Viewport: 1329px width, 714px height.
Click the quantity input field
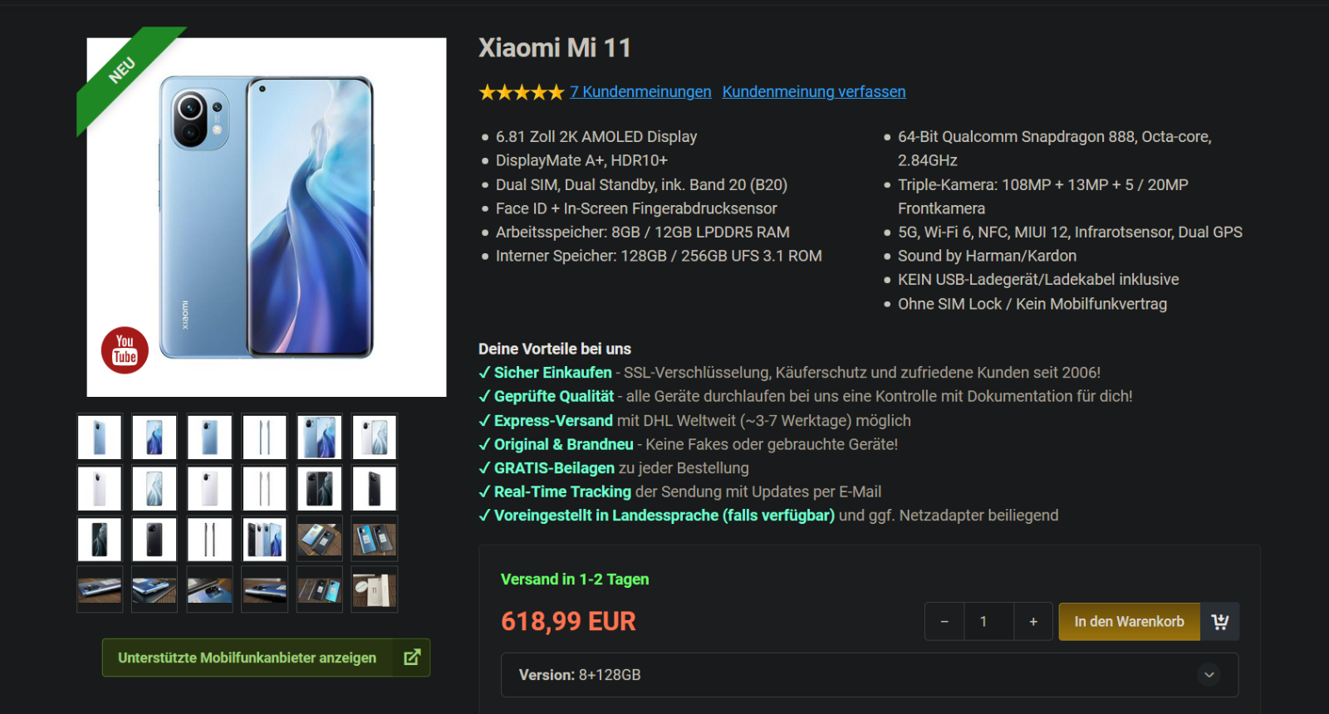coord(988,622)
